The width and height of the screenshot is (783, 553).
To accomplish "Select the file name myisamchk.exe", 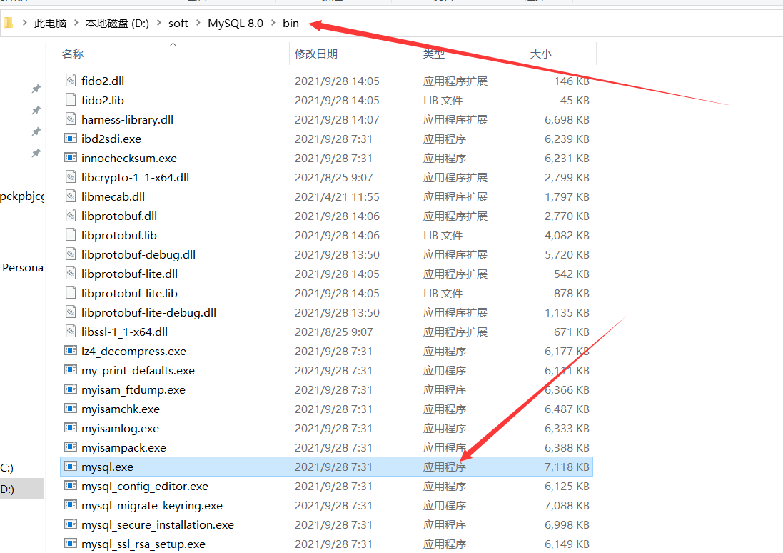I will click(121, 409).
